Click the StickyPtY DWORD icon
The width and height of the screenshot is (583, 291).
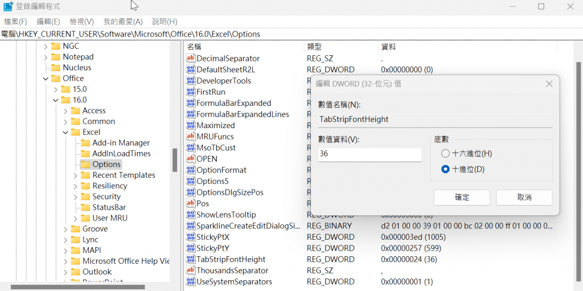(x=190, y=248)
